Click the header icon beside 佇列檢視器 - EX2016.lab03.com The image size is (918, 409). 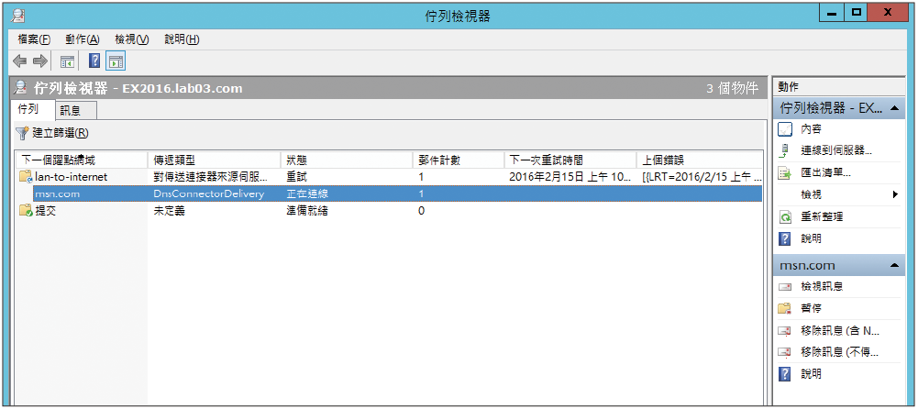pyautogui.click(x=20, y=88)
